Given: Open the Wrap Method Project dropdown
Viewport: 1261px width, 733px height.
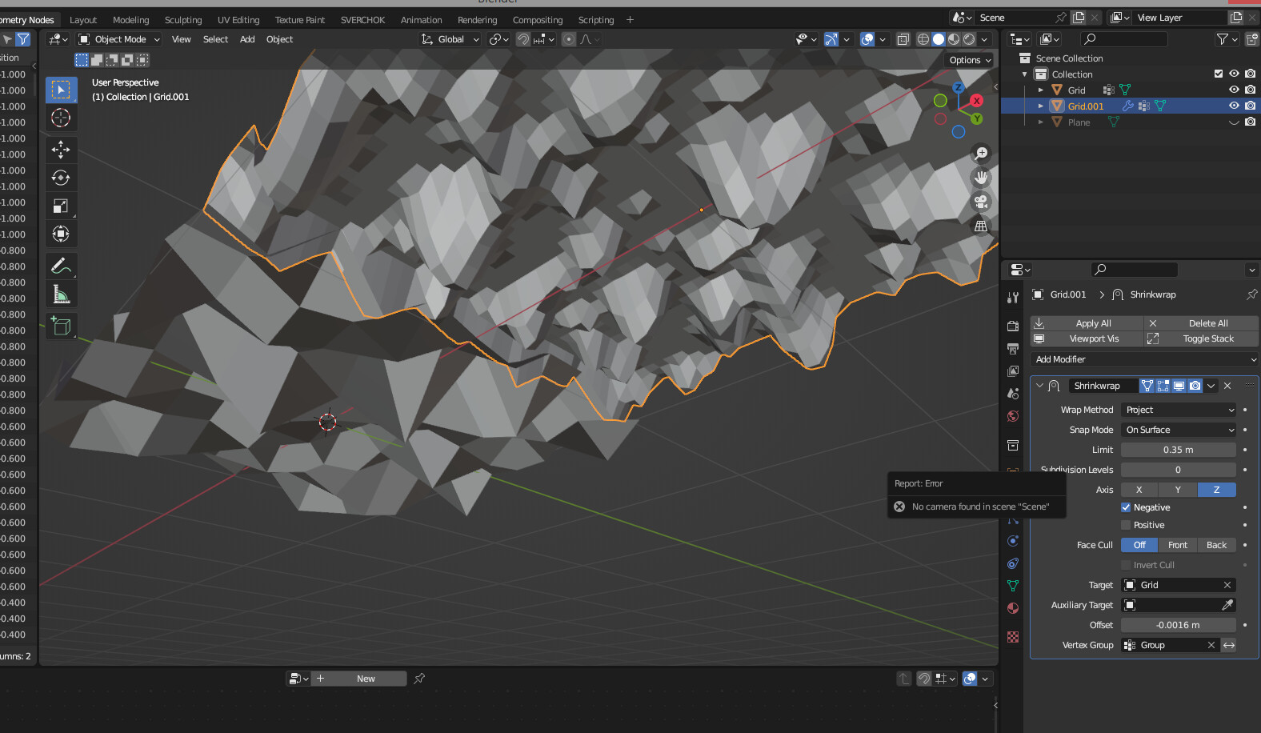Looking at the screenshot, I should click(1179, 410).
